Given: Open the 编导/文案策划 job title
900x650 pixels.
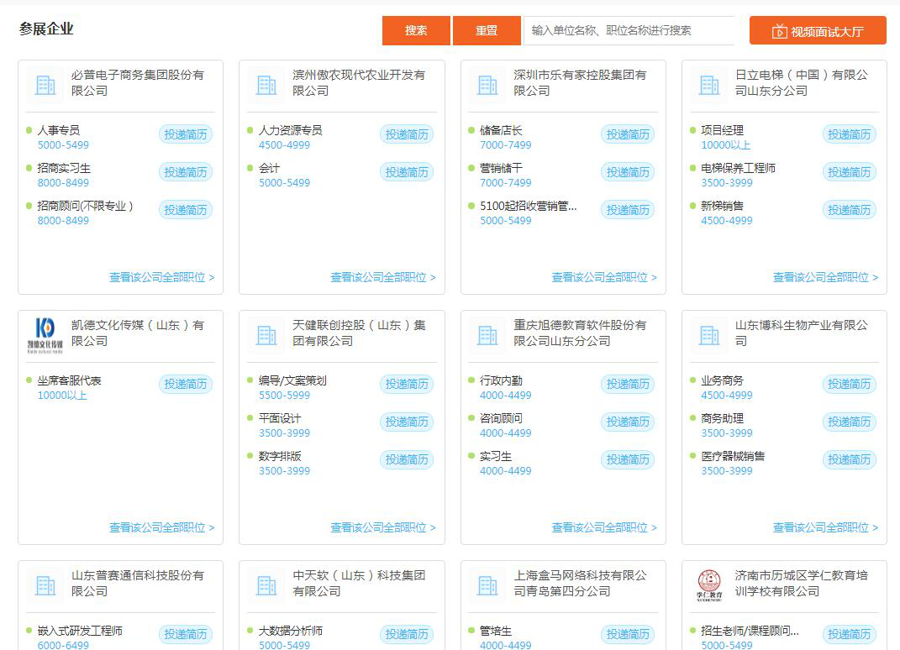Looking at the screenshot, I should [x=292, y=380].
